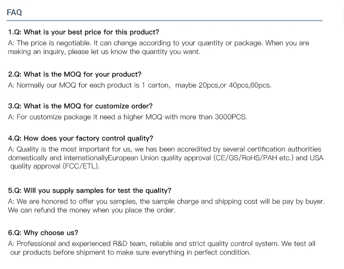Click the "quality approval (FCC/ETL)" line
The image size is (344, 269).
55,166
